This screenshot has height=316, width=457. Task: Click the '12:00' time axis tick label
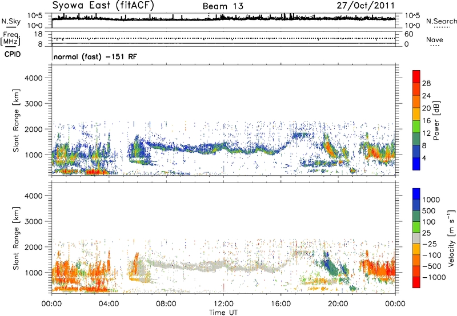223,304
